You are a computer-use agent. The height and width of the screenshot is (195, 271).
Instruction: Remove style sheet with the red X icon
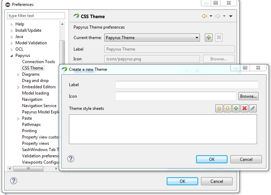(x=244, y=108)
